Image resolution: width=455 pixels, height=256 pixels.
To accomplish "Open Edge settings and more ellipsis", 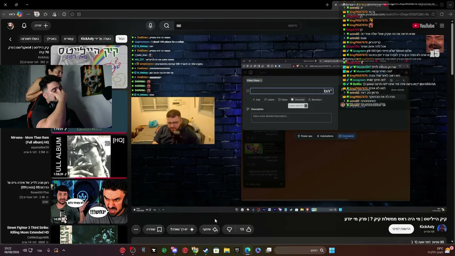I will (x=28, y=14).
